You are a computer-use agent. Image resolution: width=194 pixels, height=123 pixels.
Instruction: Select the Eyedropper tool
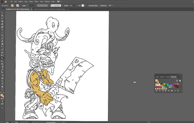pos(2,69)
